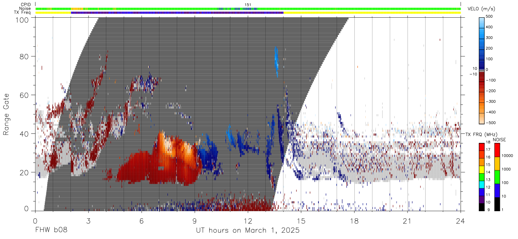This screenshot has width=518, height=239.
Task: Click the −200 tick on velocity scale
Action: coord(491,91)
